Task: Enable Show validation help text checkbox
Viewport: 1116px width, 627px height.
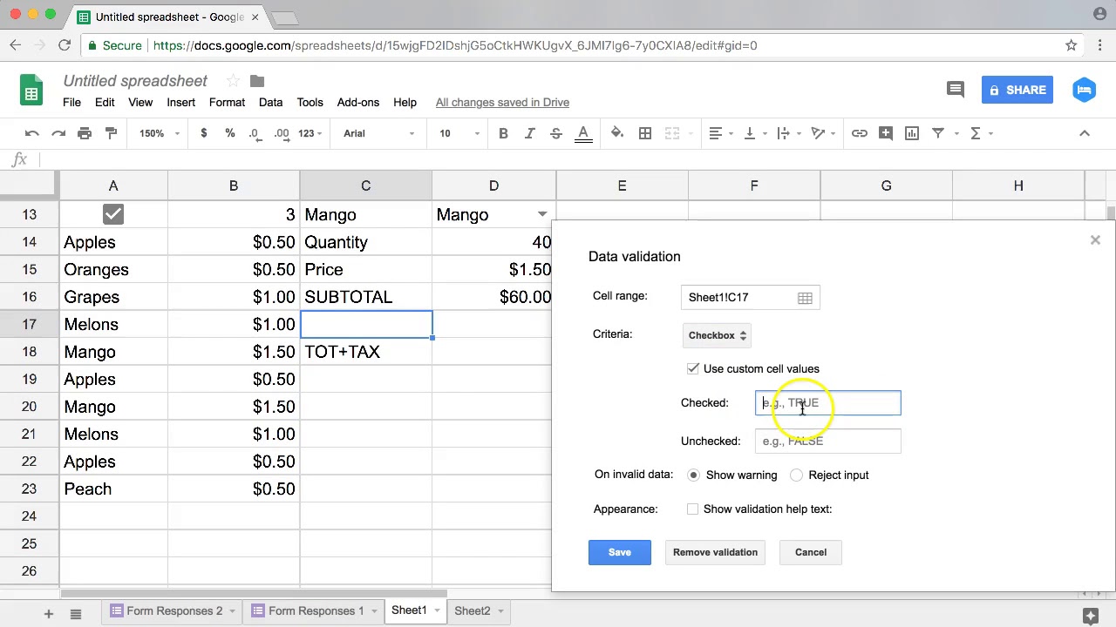Action: (x=692, y=509)
